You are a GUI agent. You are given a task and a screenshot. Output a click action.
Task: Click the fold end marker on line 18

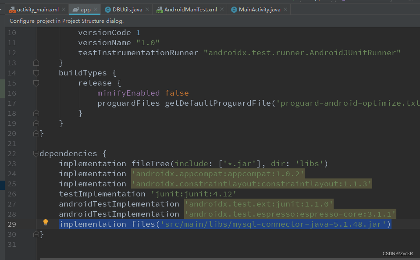pyautogui.click(x=36, y=113)
